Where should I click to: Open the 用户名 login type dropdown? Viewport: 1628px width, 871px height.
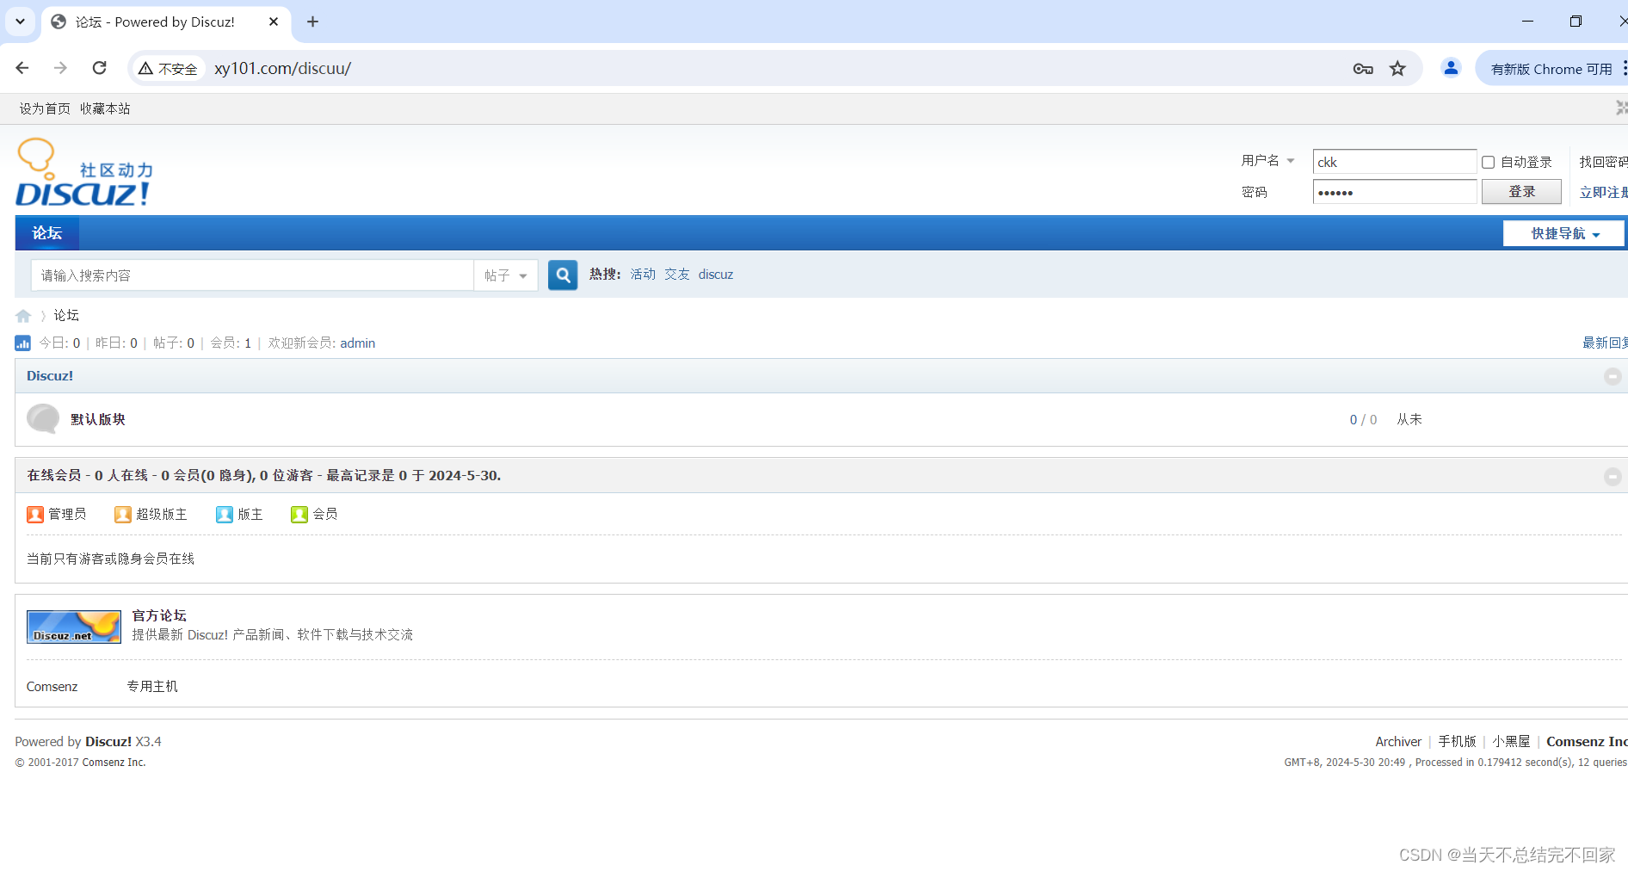[1267, 161]
